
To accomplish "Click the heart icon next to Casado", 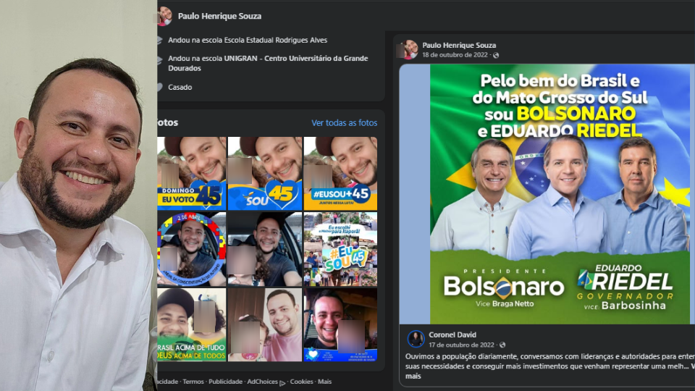I will pos(160,88).
